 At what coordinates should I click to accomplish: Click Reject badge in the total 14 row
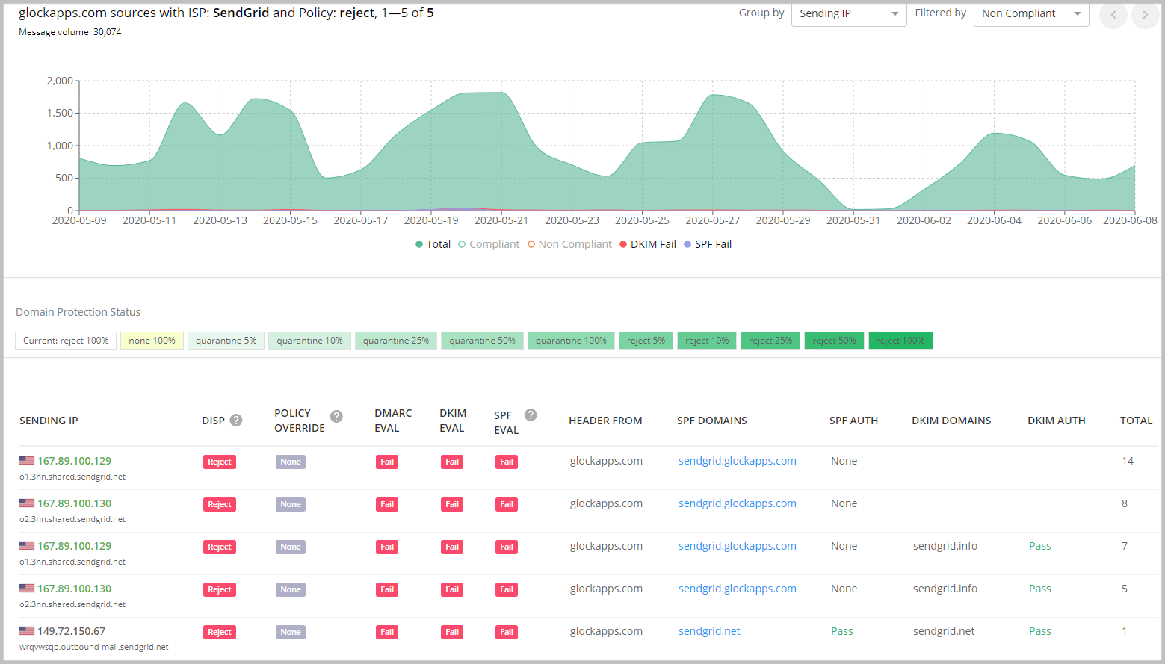tap(219, 462)
